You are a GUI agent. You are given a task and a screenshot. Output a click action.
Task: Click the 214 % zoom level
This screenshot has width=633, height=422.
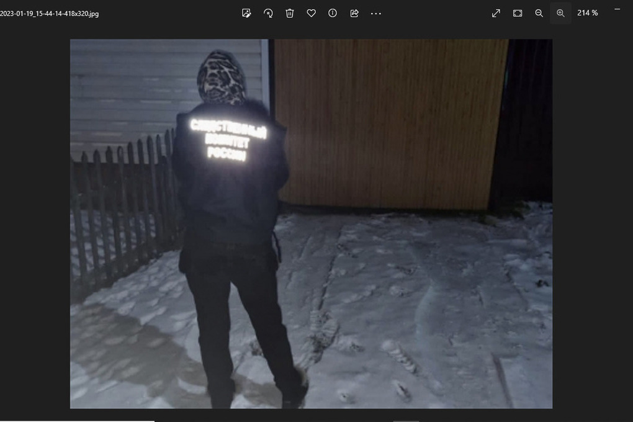(587, 13)
